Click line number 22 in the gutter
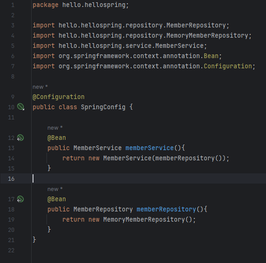The width and height of the screenshot is (266, 263). 11,250
